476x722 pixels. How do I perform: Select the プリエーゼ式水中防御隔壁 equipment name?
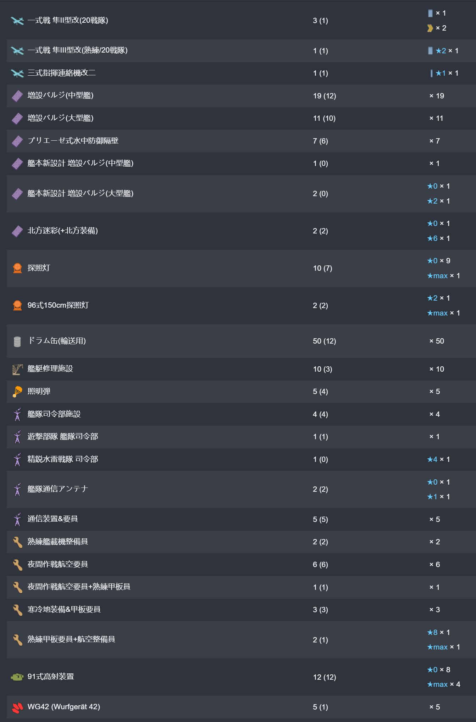73,141
